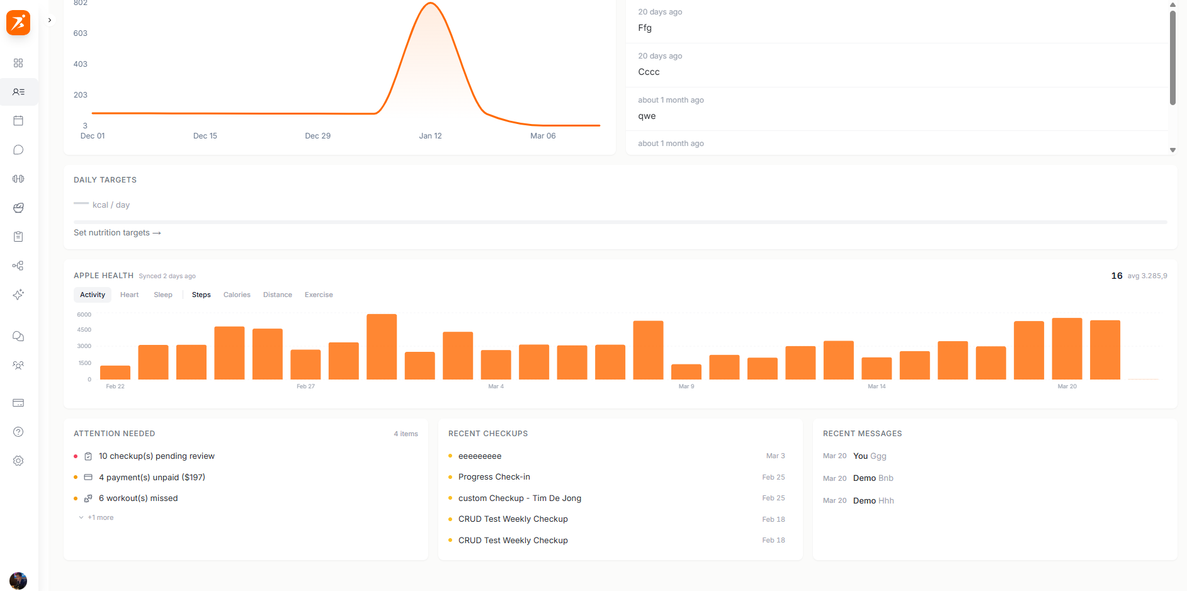The image size is (1187, 591).
Task: Open the Workouts dumbbell icon
Action: coord(18,178)
